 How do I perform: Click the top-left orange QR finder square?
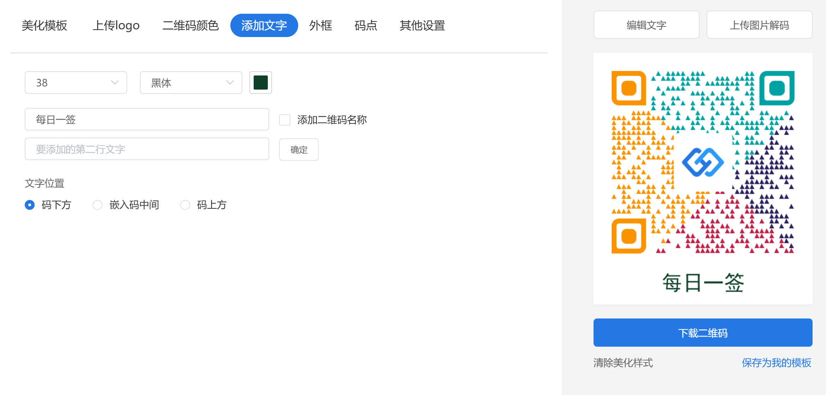tap(629, 88)
